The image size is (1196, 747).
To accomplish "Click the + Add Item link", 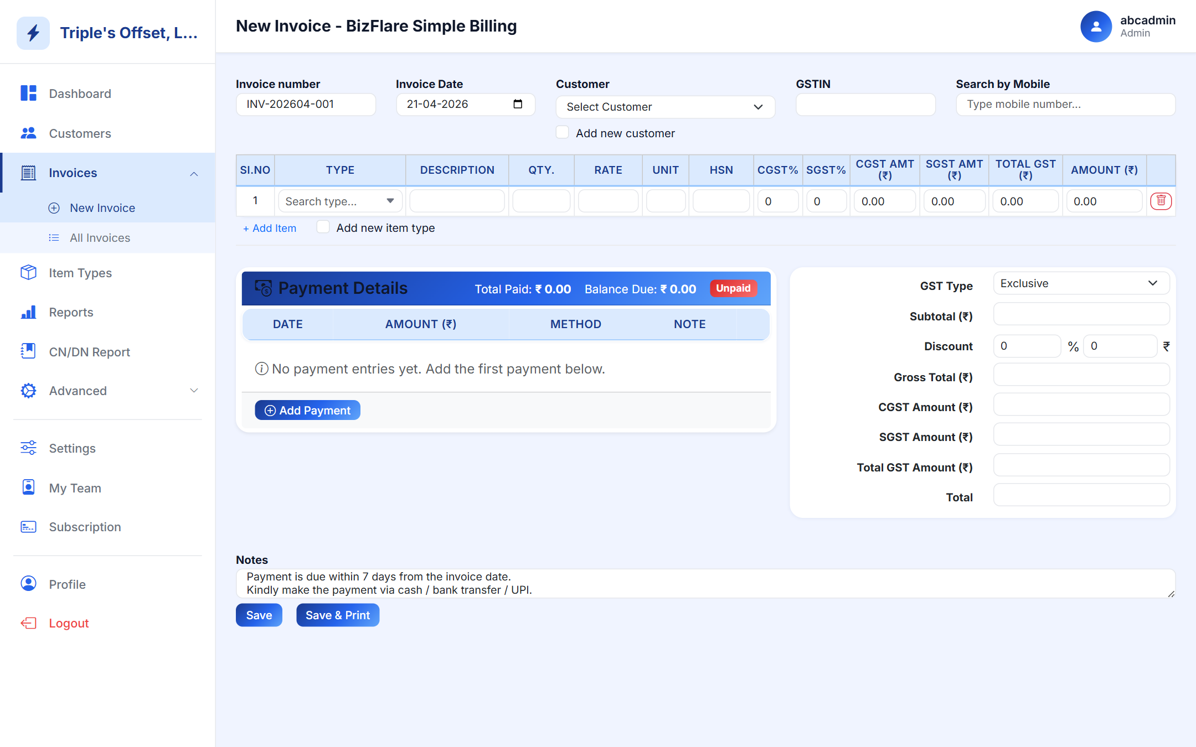I will 270,228.
